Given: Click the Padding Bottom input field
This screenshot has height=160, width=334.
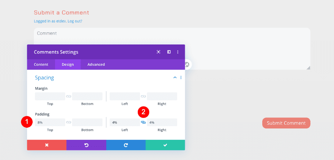Looking at the screenshot, I should coord(87,122).
